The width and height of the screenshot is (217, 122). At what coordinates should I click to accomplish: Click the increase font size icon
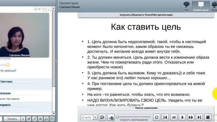44,9
